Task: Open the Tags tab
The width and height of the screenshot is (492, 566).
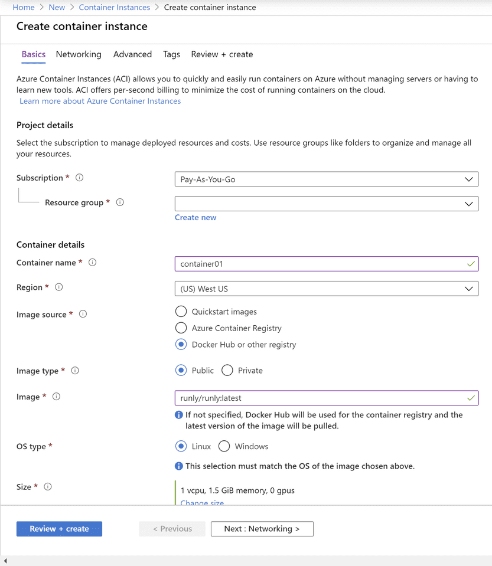Action: pyautogui.click(x=172, y=54)
